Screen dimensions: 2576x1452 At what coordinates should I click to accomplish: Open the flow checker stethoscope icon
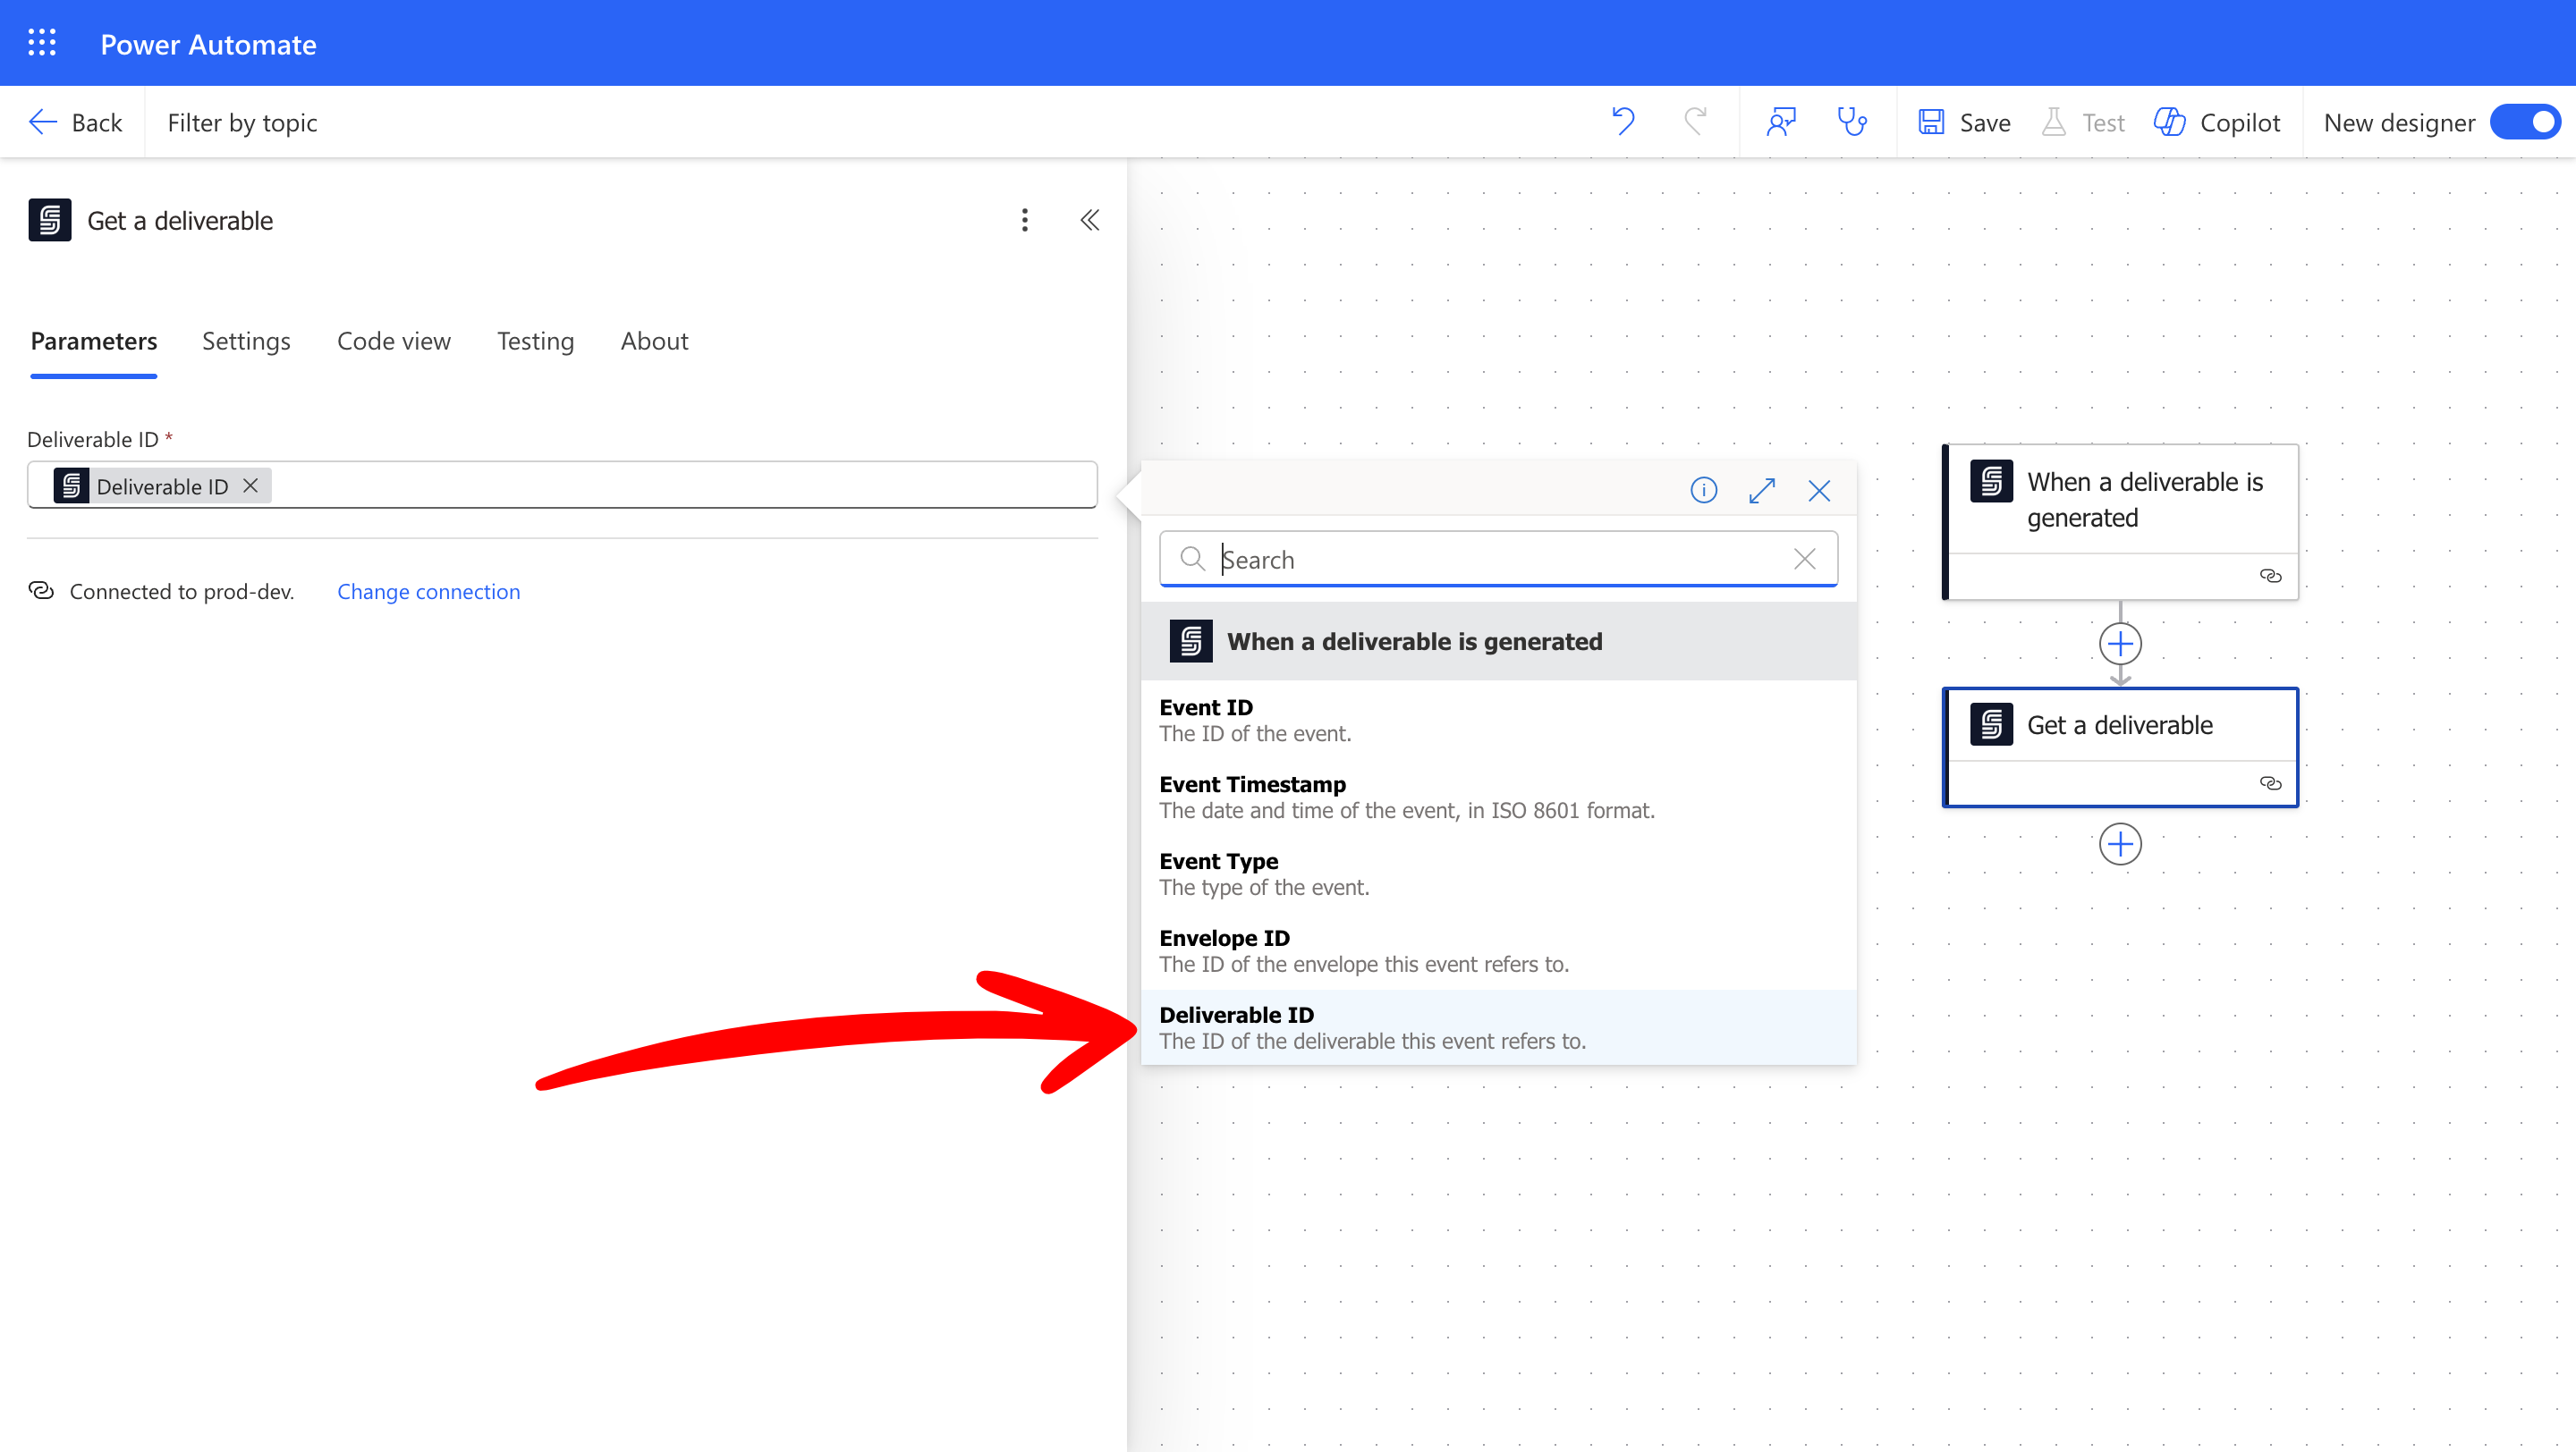pyautogui.click(x=1852, y=122)
